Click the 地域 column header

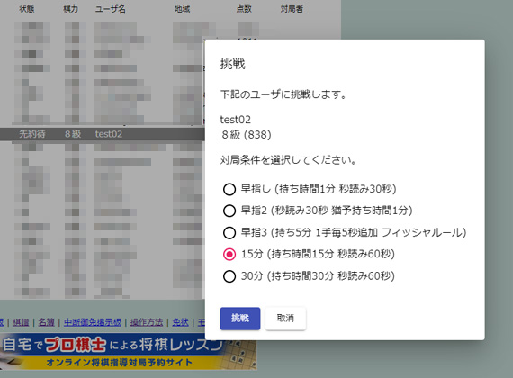tap(182, 9)
